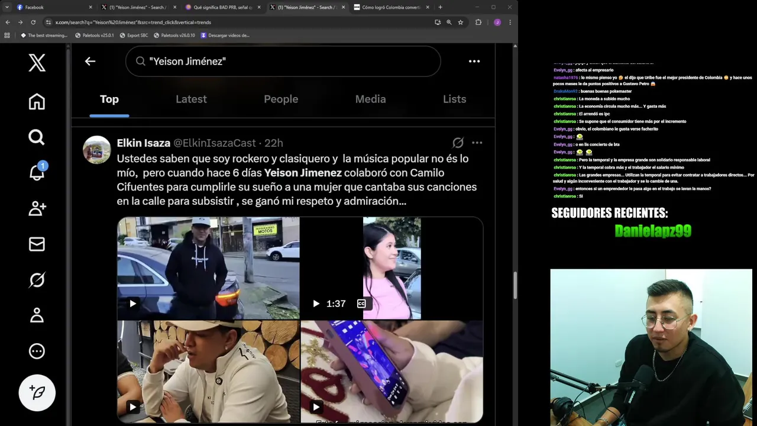This screenshot has height=426, width=757.
Task: Click the X logo in sidebar
Action: [37, 62]
